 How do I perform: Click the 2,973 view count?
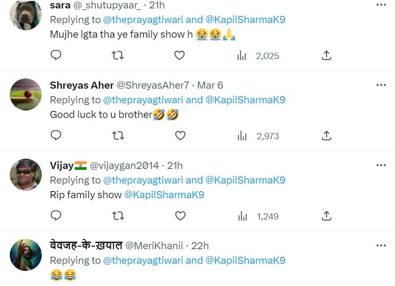[267, 136]
